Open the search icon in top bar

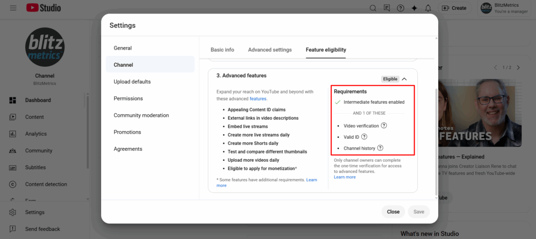coord(373,8)
